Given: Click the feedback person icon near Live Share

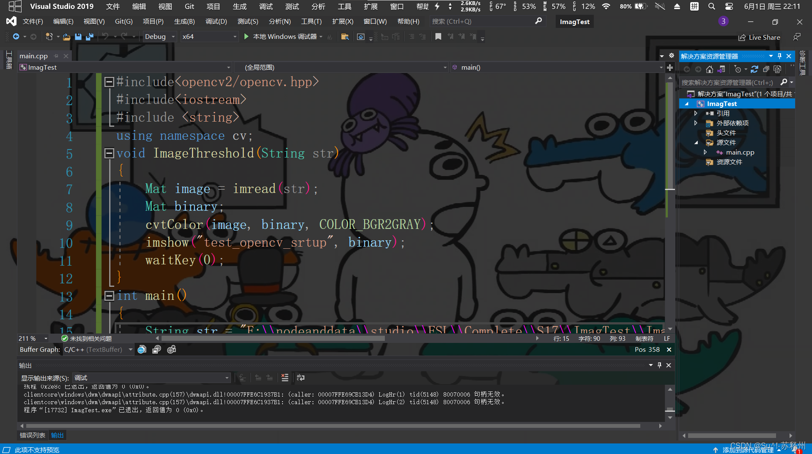Looking at the screenshot, I should pos(797,37).
